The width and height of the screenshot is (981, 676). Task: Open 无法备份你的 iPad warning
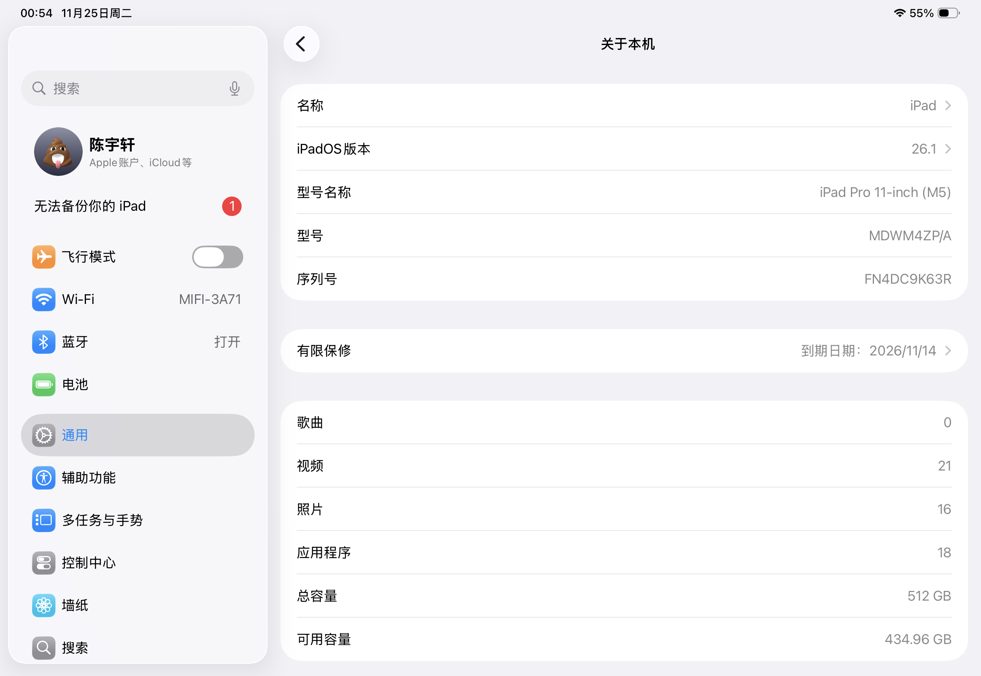[x=127, y=206]
